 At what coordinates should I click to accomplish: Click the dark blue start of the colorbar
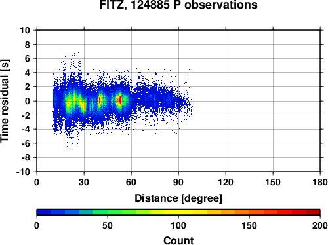pyautogui.click(x=44, y=212)
